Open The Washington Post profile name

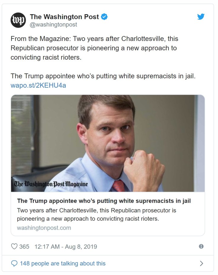tap(64, 17)
